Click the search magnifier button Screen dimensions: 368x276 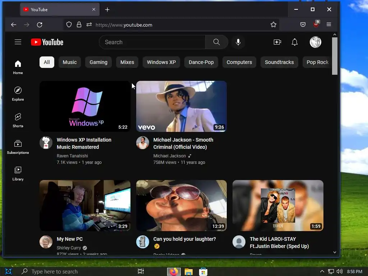coord(216,42)
